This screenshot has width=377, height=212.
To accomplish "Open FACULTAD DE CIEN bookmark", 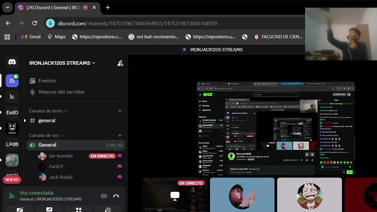I will coord(278,37).
